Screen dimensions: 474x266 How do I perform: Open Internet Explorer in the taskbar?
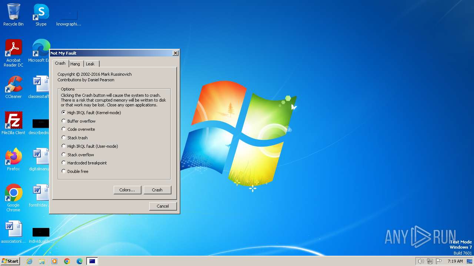[x=29, y=261]
